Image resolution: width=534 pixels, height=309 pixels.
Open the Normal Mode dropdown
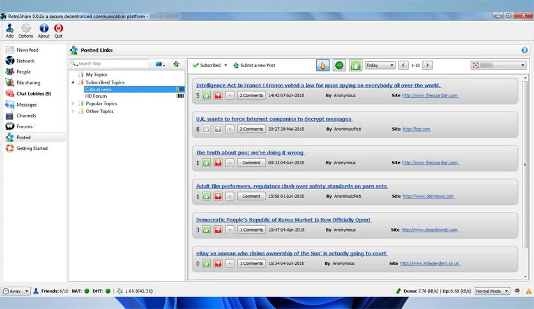[x=492, y=291]
